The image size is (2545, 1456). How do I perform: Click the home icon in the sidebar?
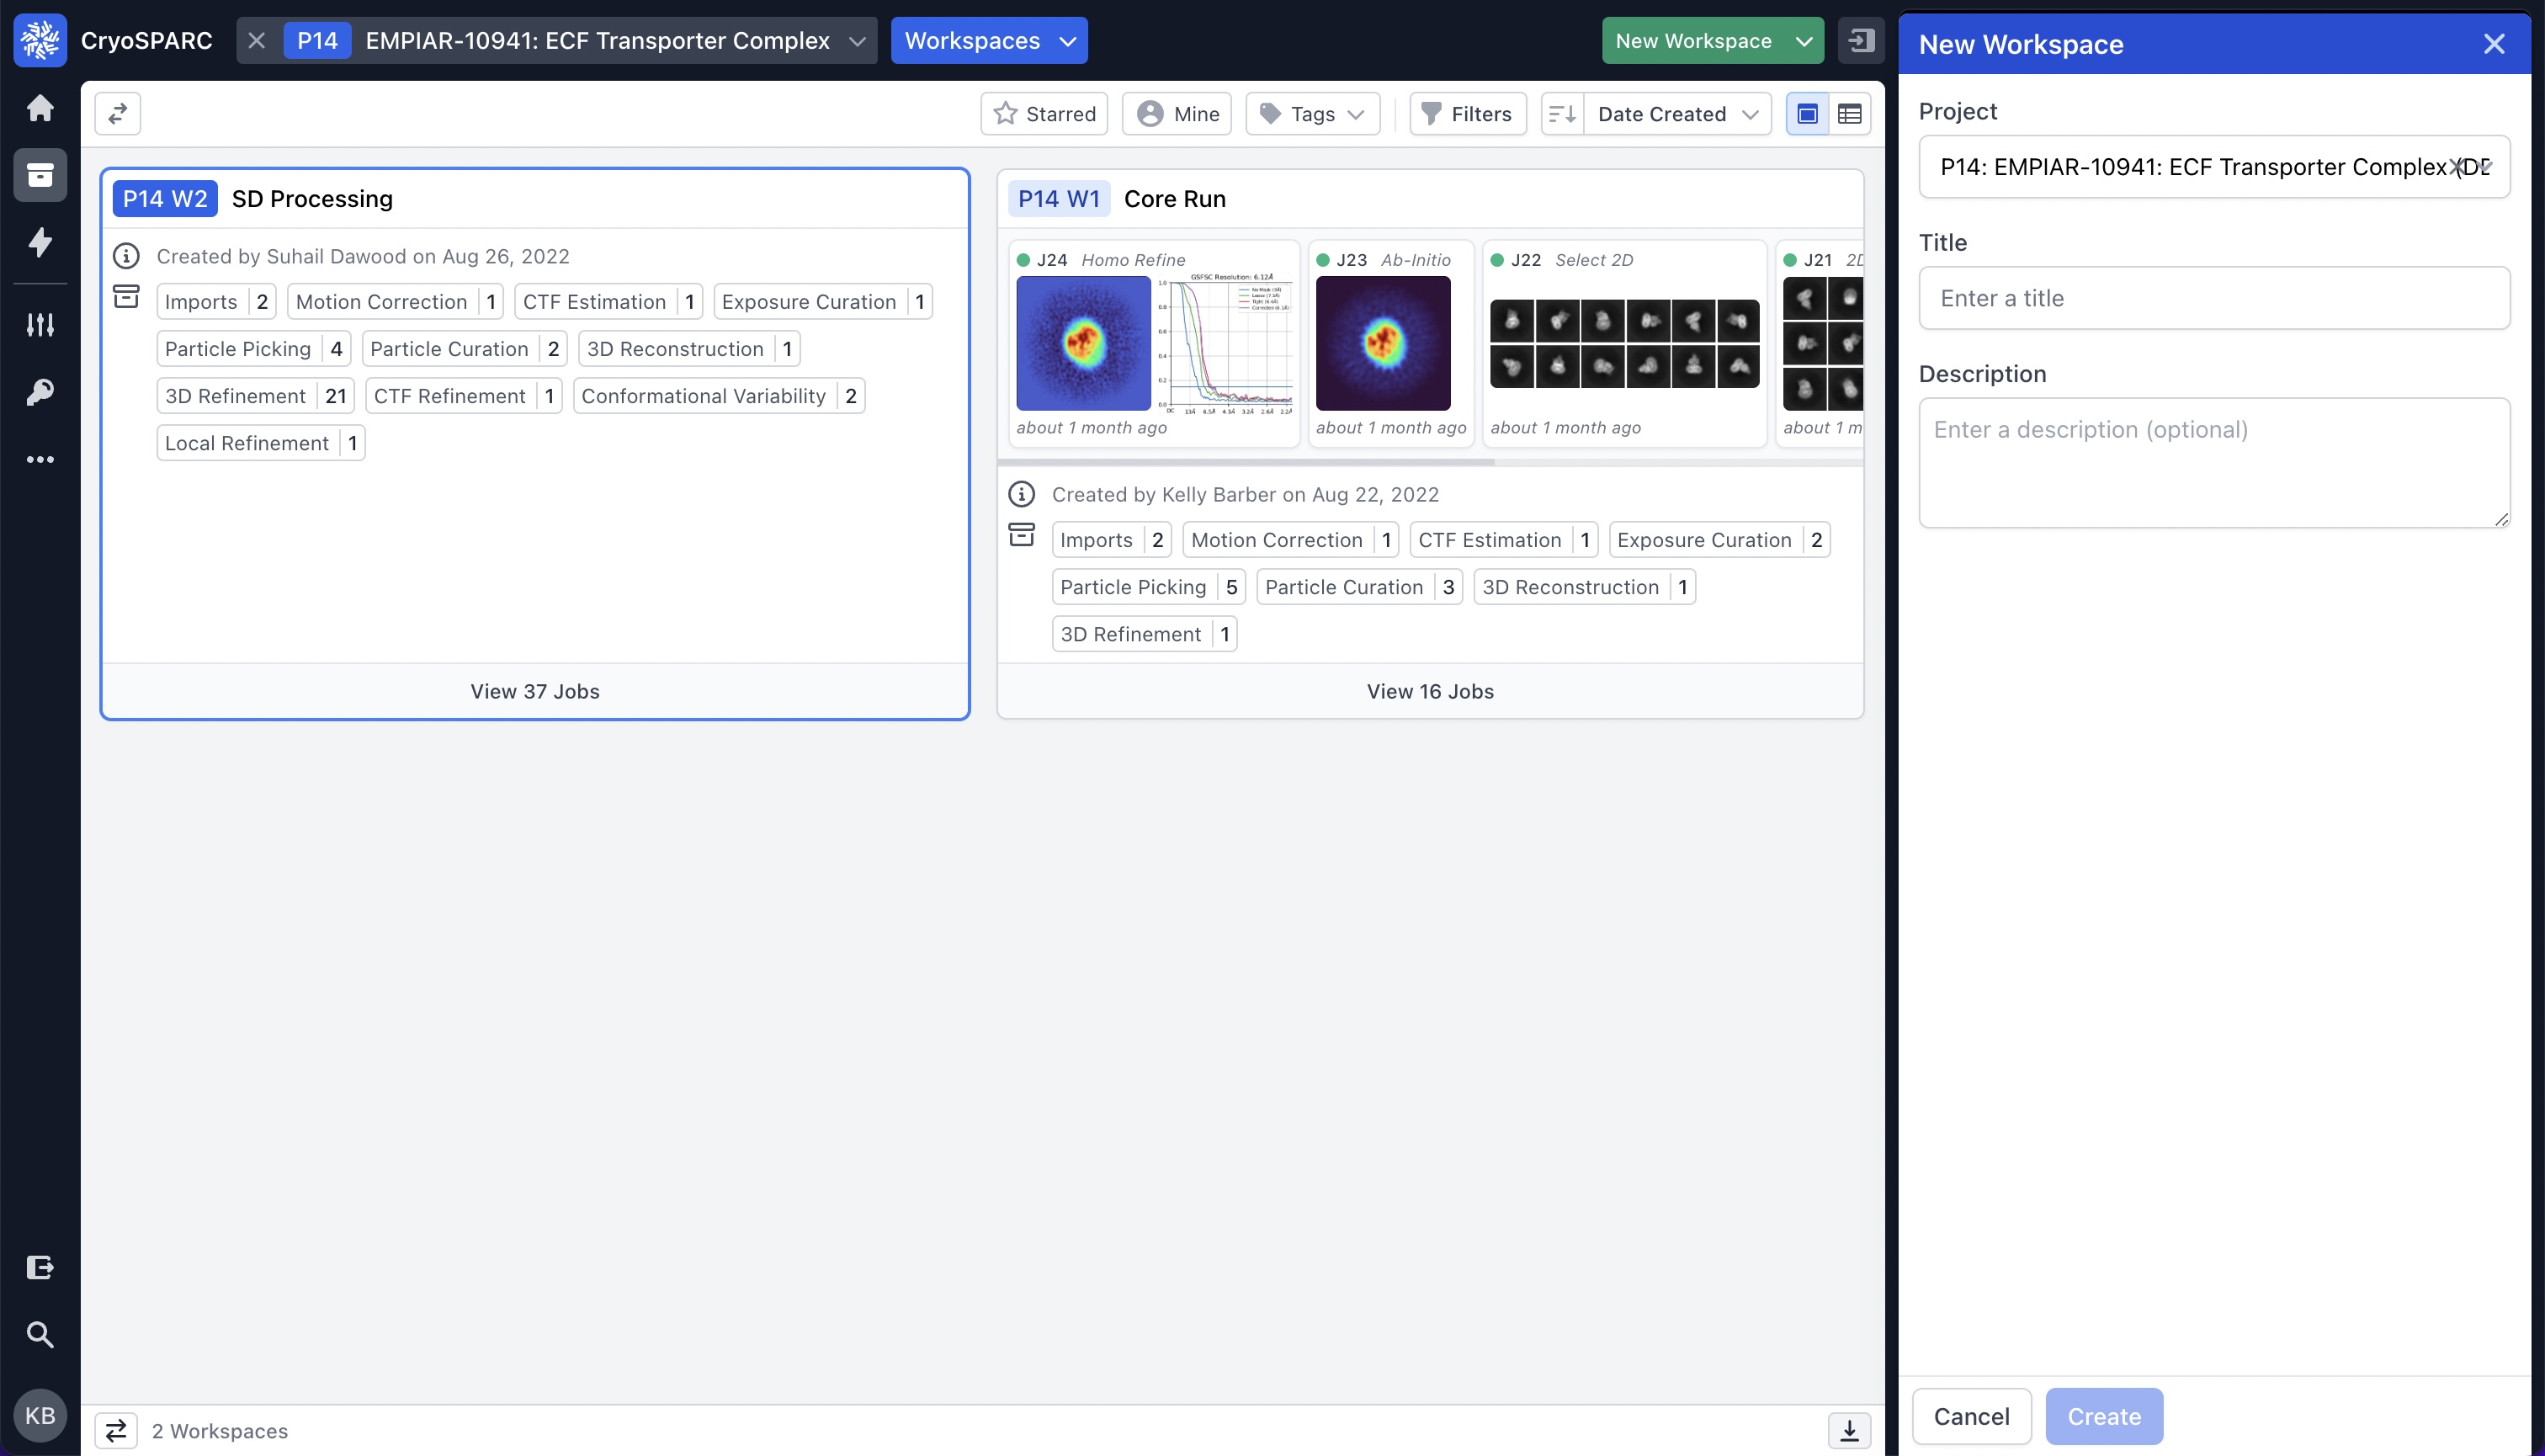40,108
